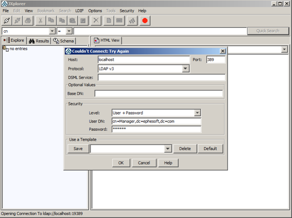Close the Couldn't Connect dialog
The image size is (292, 218).
[x=223, y=51]
